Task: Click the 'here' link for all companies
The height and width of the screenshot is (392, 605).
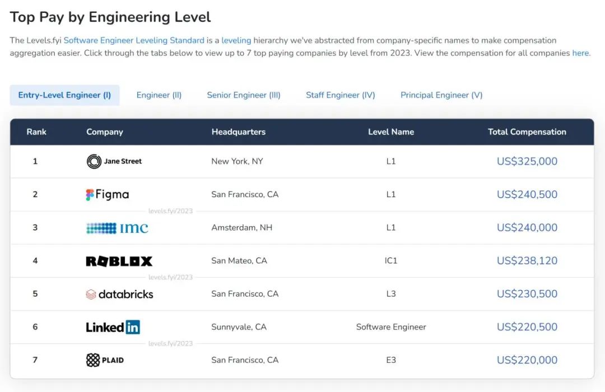Action: coord(580,53)
